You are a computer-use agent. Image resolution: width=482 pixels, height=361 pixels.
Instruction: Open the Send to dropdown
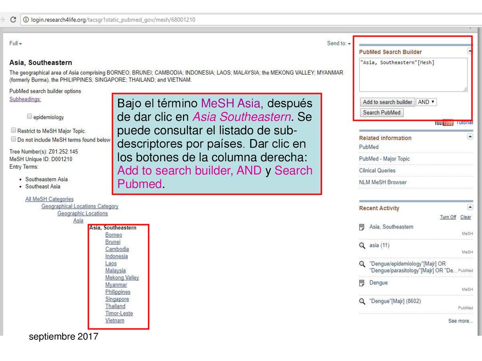(x=339, y=43)
